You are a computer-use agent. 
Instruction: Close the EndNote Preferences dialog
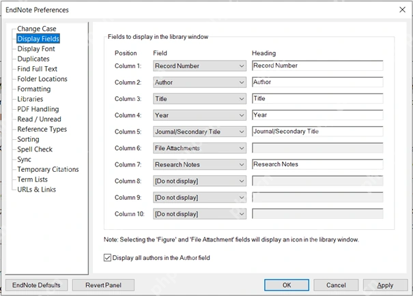coord(402,10)
